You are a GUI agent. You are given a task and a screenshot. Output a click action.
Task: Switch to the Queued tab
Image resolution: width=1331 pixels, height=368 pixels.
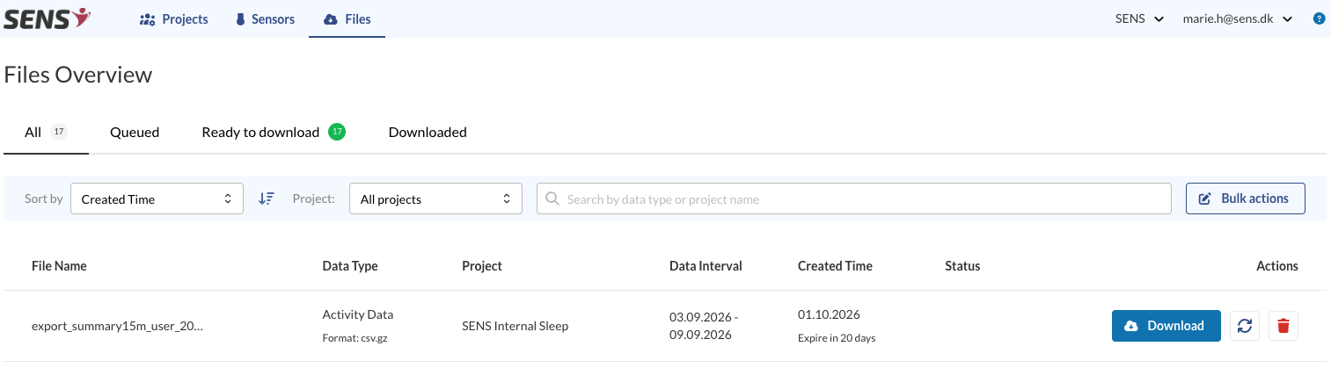point(135,132)
